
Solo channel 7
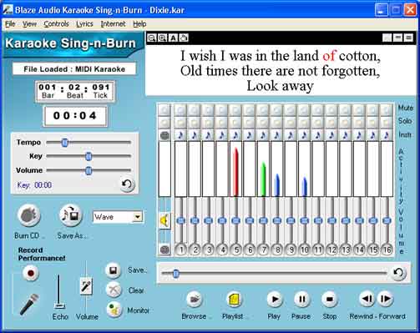pyautogui.click(x=263, y=122)
